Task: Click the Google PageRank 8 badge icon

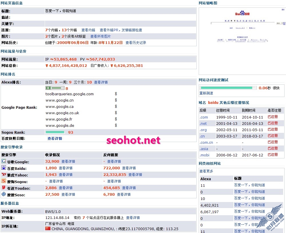Action: (55, 88)
